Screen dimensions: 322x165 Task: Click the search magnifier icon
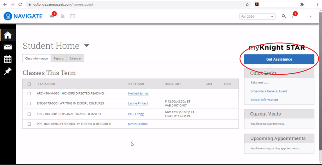284,16
